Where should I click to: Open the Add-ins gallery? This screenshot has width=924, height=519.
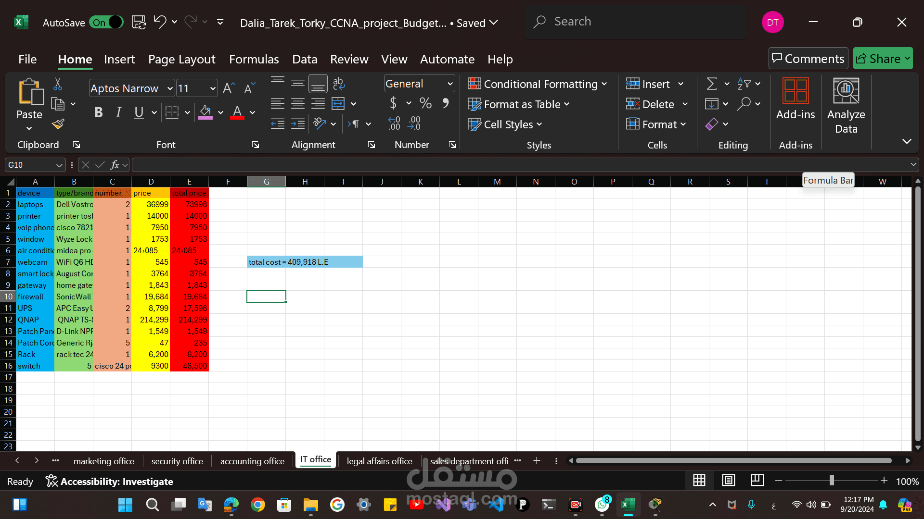(796, 100)
